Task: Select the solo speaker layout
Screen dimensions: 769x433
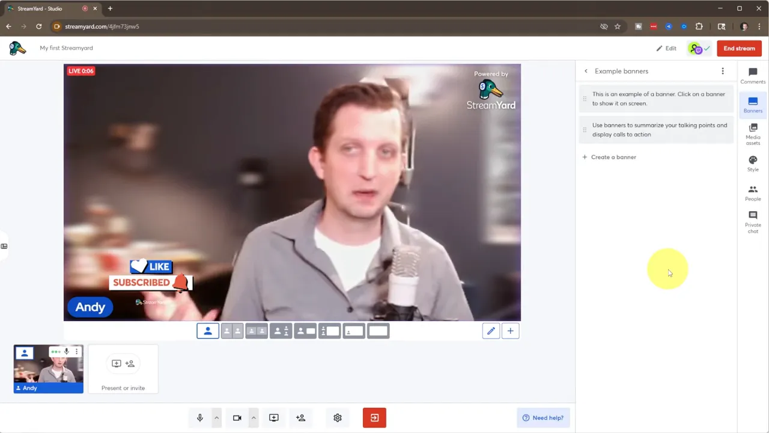Action: coord(207,331)
